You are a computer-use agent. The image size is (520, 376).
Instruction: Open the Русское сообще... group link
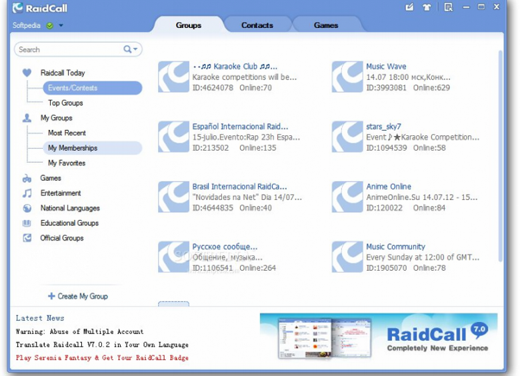coord(225,247)
